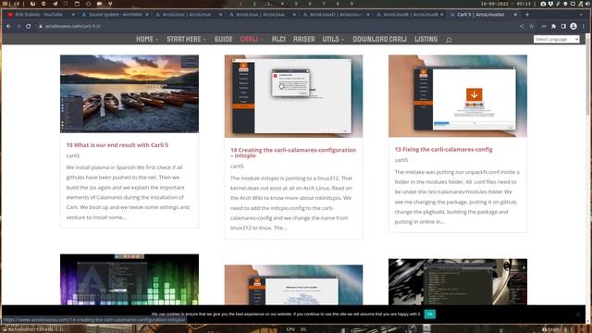This screenshot has height=333, width=592.
Task: Switch to Sound system ArchWiki tab
Action: 115,15
